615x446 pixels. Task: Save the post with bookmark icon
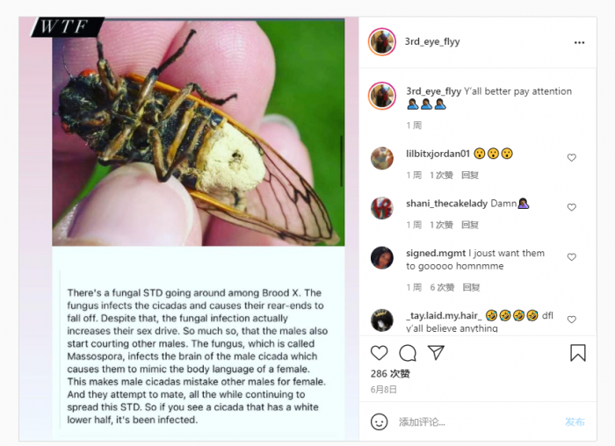point(577,353)
